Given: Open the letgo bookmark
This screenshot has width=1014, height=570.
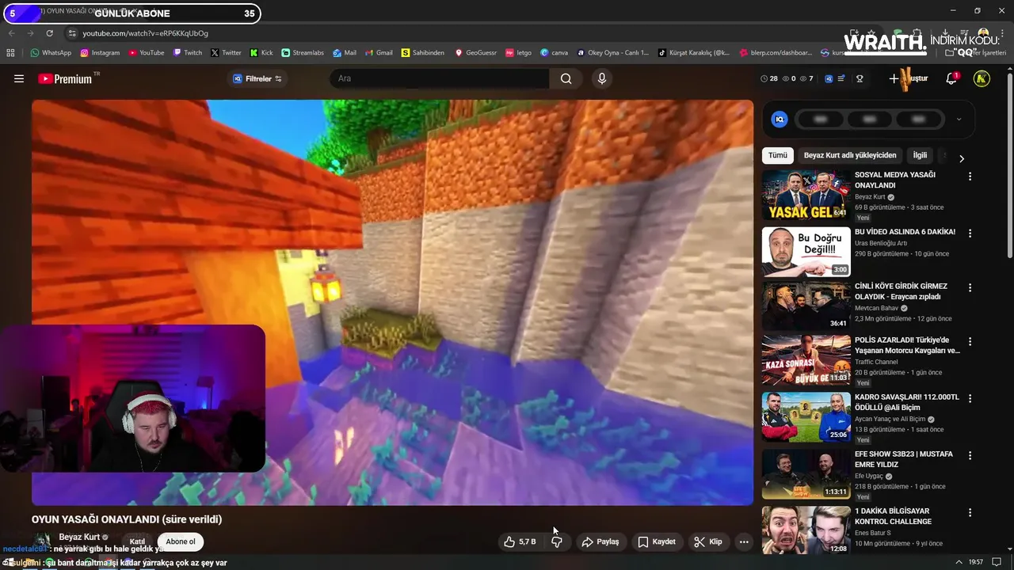Looking at the screenshot, I should click(518, 52).
